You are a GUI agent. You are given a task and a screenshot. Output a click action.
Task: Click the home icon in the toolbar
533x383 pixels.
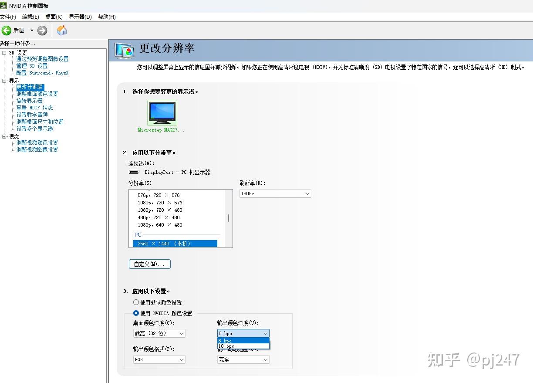pos(61,31)
